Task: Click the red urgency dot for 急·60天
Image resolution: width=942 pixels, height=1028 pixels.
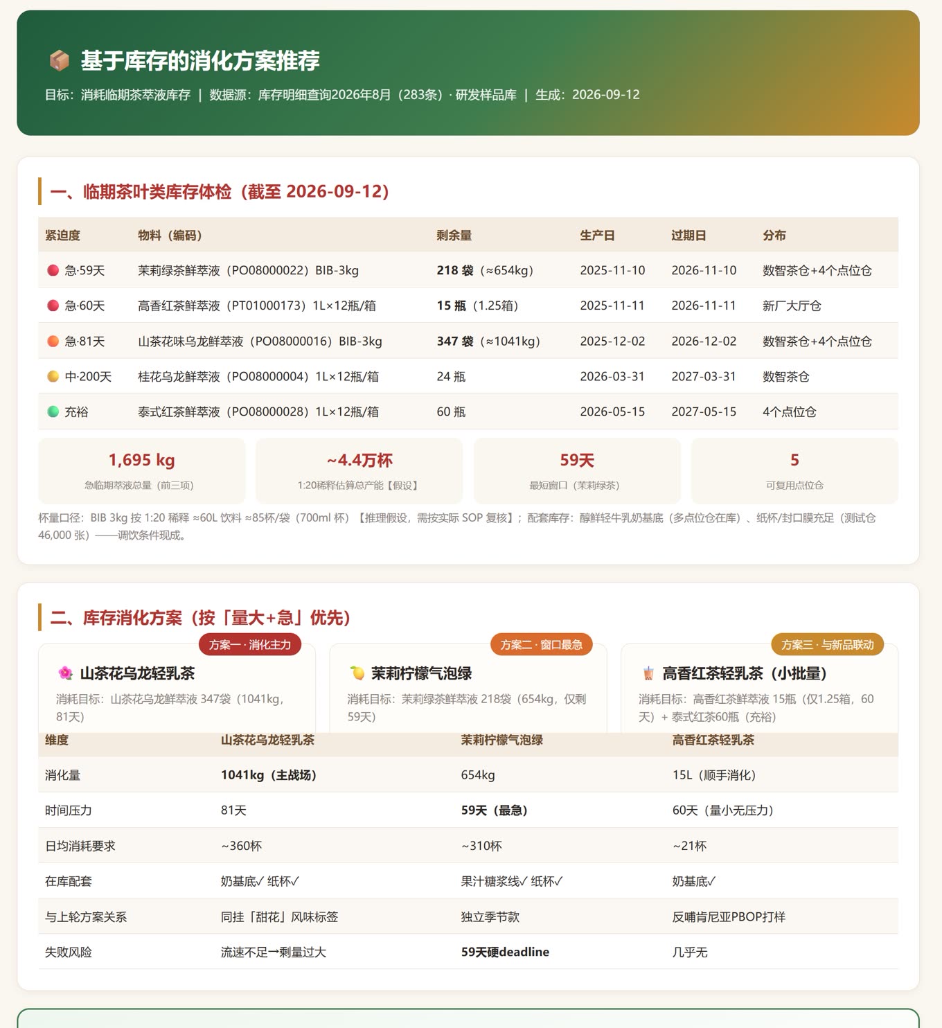Action: click(x=53, y=305)
